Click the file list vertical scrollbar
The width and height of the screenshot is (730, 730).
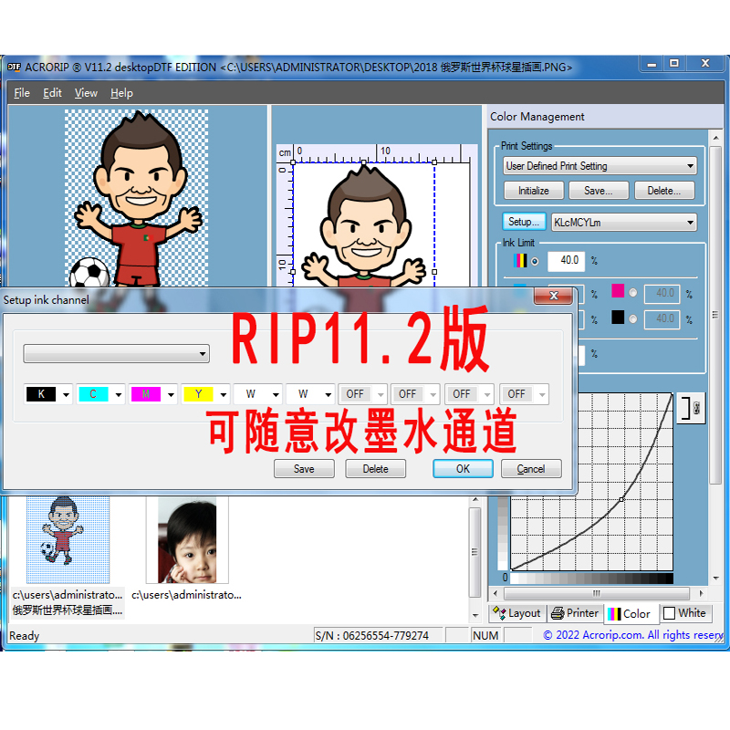pos(474,552)
